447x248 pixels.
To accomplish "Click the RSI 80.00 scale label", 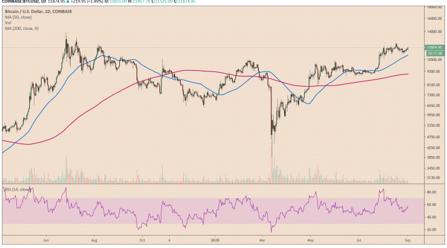I will pyautogui.click(x=431, y=192).
